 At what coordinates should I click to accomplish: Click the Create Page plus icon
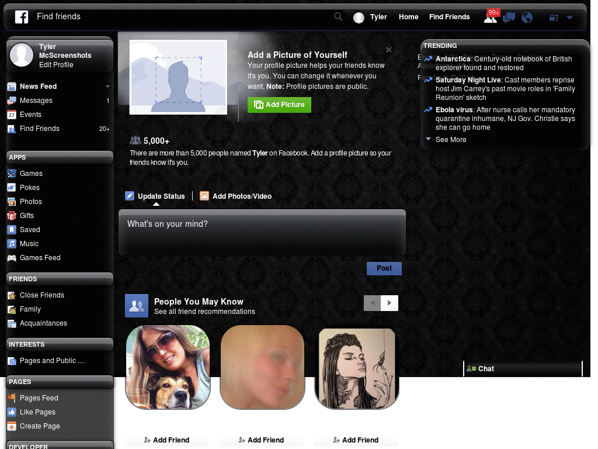pos(12,426)
